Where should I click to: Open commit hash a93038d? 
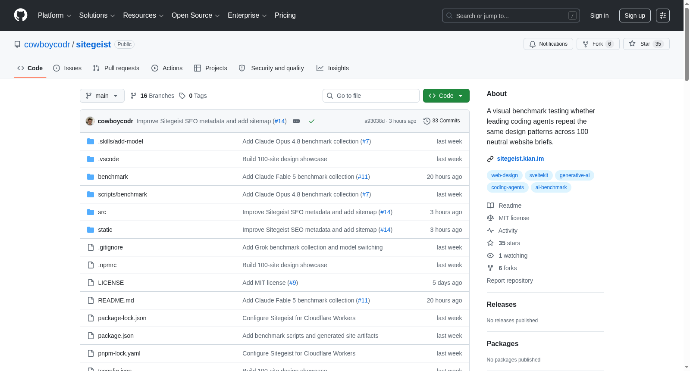pos(374,121)
